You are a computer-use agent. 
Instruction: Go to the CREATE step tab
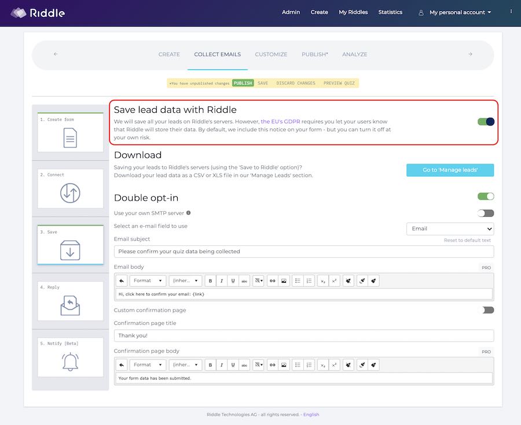169,54
